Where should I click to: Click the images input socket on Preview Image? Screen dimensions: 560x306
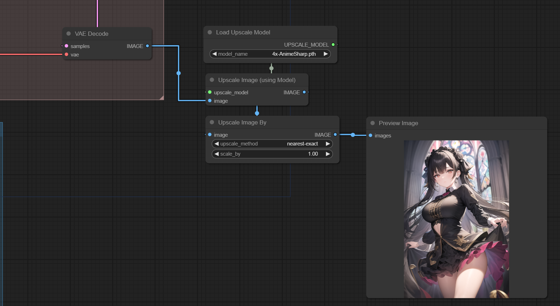[370, 135]
